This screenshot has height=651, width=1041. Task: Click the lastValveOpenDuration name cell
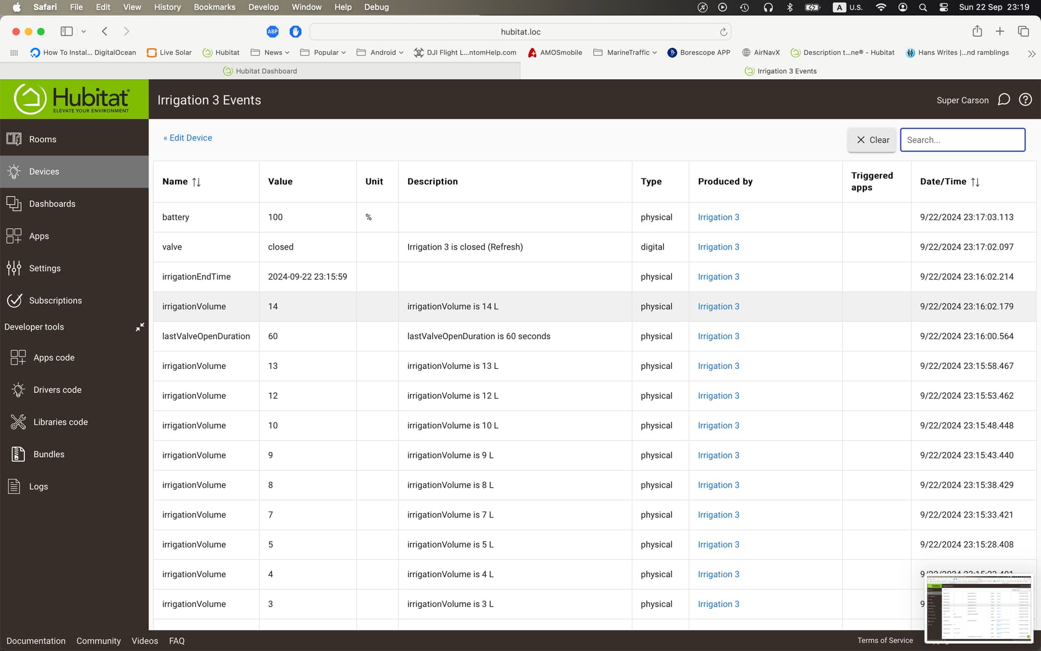point(206,336)
